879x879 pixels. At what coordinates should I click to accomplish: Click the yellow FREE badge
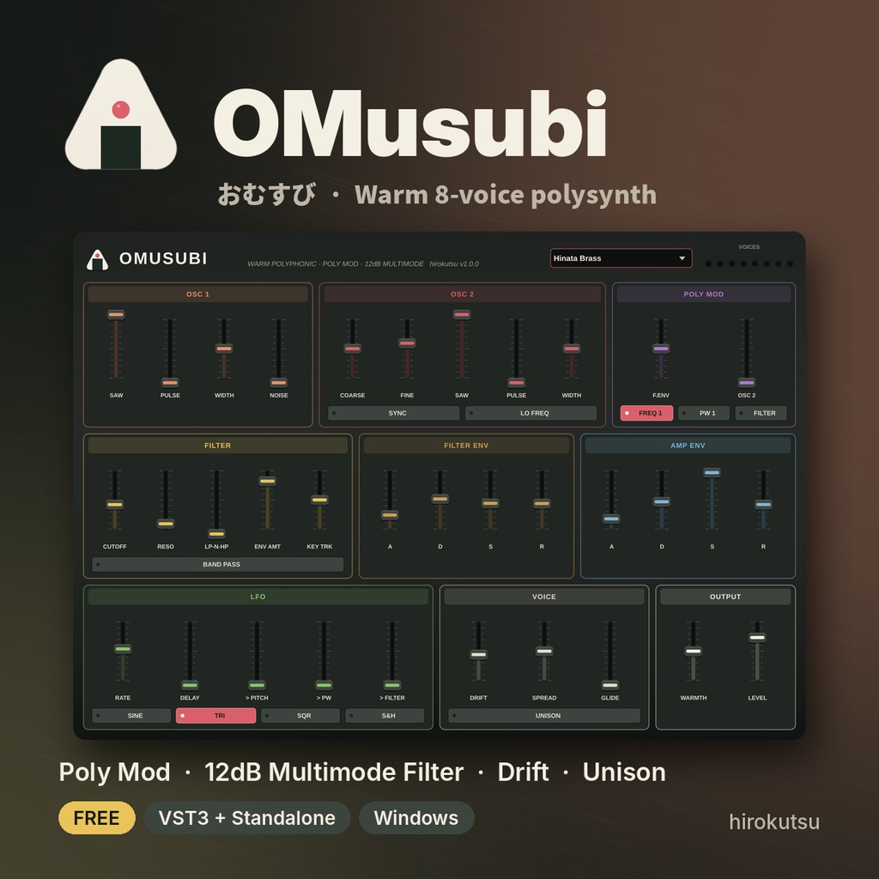tap(97, 818)
